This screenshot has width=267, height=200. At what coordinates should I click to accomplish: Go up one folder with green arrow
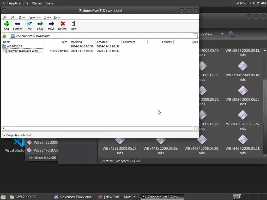pos(4,36)
